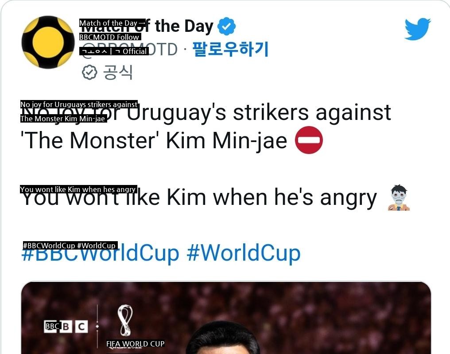This screenshot has height=354, width=450.
Task: Open the embedded player image
Action: (226, 318)
